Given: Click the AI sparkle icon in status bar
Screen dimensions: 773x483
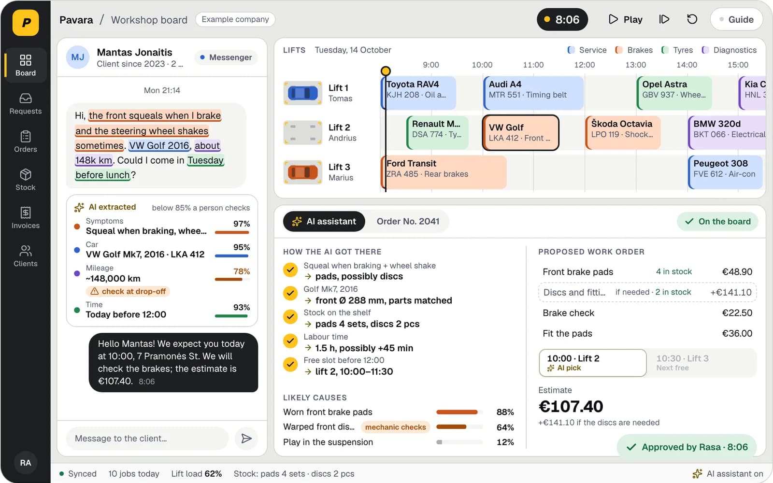Looking at the screenshot, I should 697,474.
